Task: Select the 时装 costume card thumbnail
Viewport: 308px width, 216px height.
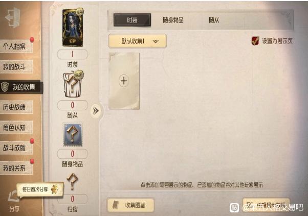Action: (73, 28)
